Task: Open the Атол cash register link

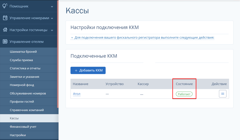Action: click(77, 94)
